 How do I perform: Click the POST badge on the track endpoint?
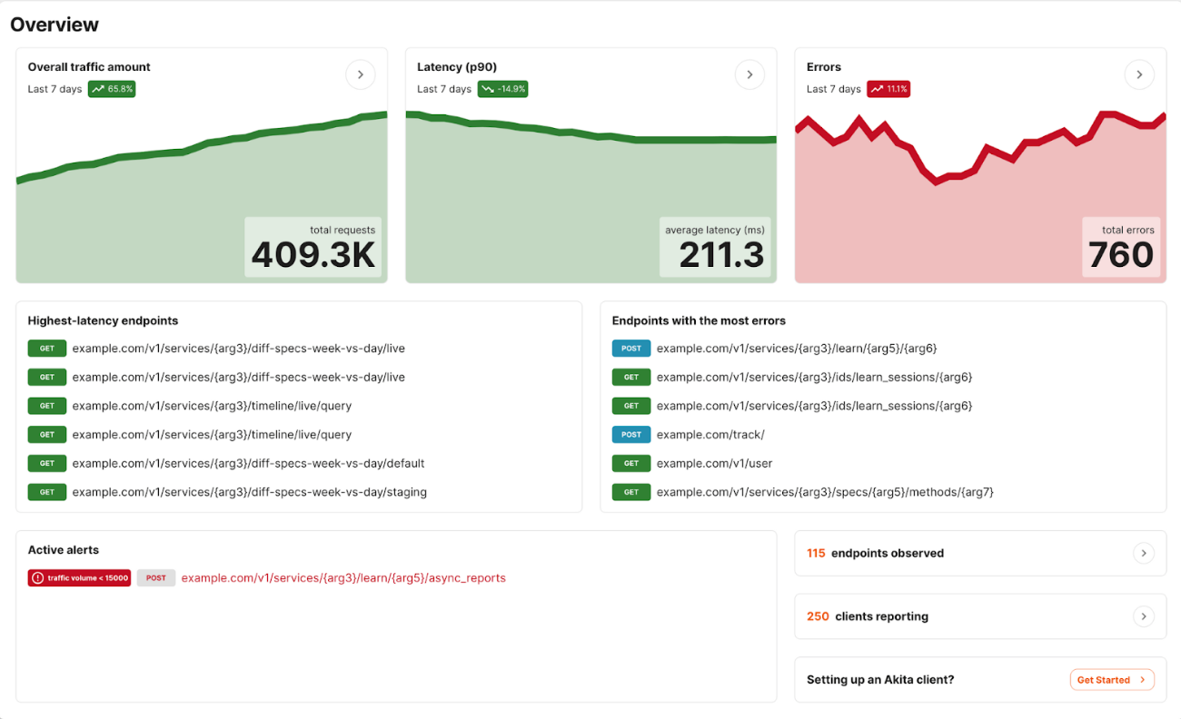tap(630, 434)
